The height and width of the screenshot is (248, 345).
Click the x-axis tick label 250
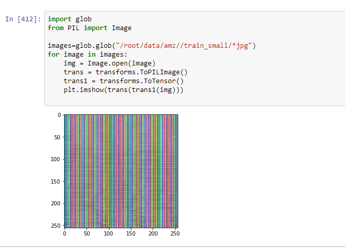click(175, 234)
